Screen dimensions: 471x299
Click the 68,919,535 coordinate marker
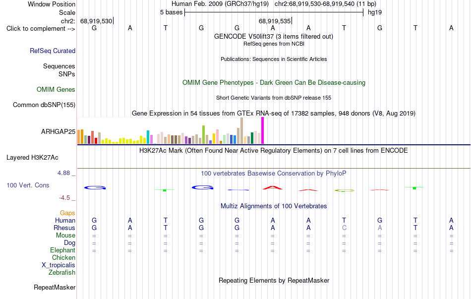coord(275,21)
